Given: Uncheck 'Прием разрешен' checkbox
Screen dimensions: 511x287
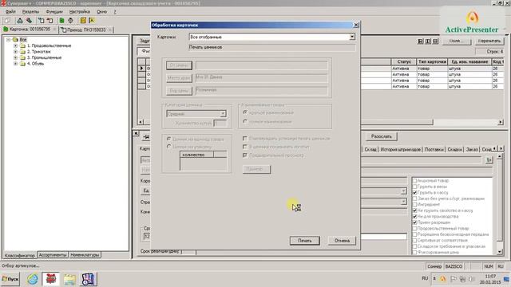Looking at the screenshot, I should (x=415, y=222).
